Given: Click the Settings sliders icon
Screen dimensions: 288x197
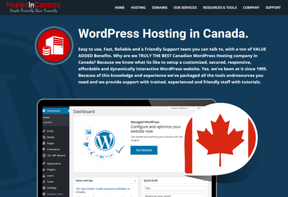Looking at the screenshot, I should (44, 188).
